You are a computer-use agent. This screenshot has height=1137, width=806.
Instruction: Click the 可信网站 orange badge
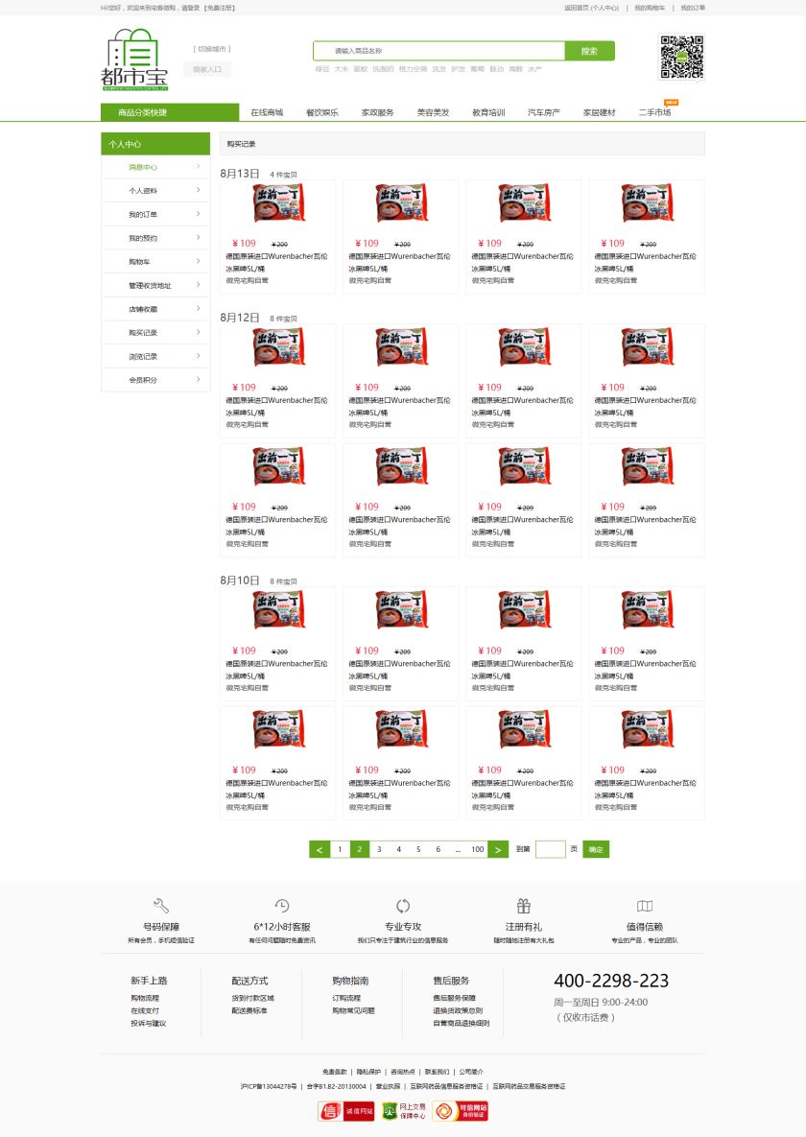[x=460, y=1110]
